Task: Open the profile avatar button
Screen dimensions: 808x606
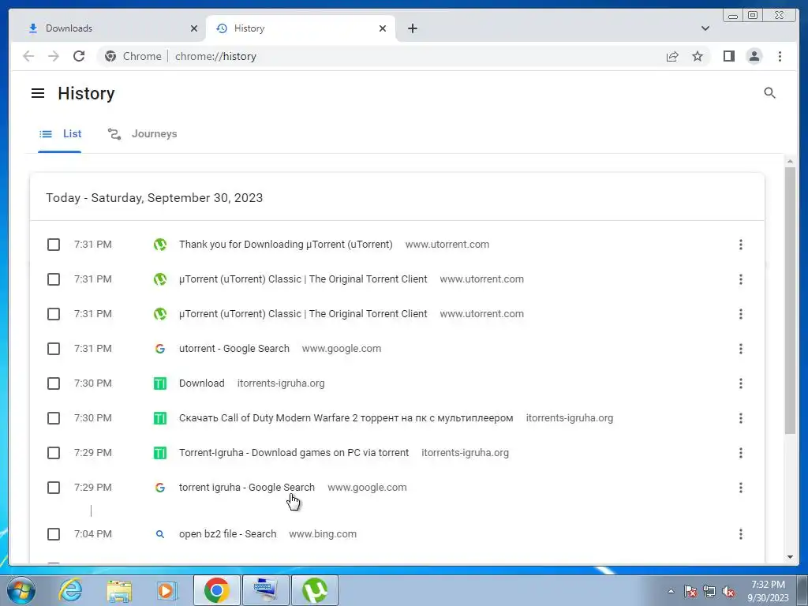Action: pos(754,56)
